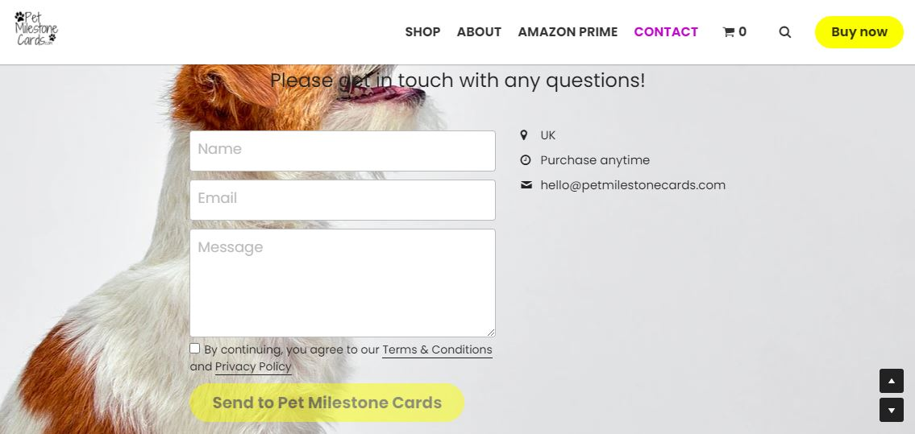Click the search magnifier icon
The width and height of the screenshot is (915, 434).
click(x=784, y=32)
